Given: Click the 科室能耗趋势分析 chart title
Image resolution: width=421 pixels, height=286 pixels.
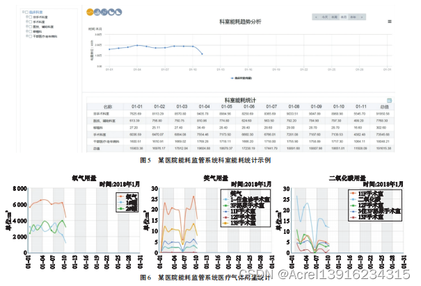Looking at the screenshot, I should (x=240, y=22).
